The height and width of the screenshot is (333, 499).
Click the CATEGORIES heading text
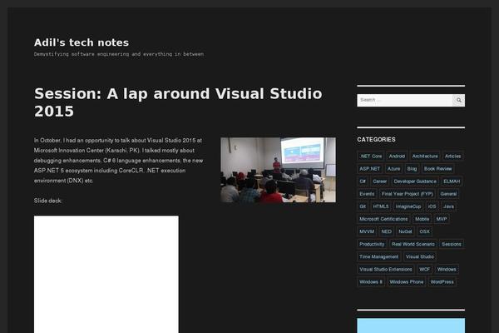point(376,140)
